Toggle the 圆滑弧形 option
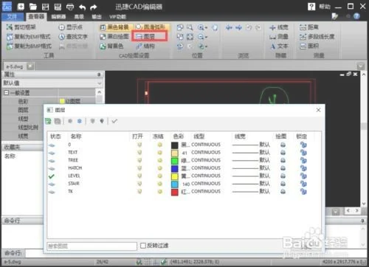This screenshot has width=369, height=267. (x=150, y=27)
